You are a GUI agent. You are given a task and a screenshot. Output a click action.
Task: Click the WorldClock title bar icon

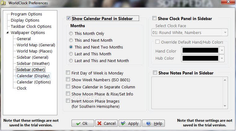pos(3,3)
